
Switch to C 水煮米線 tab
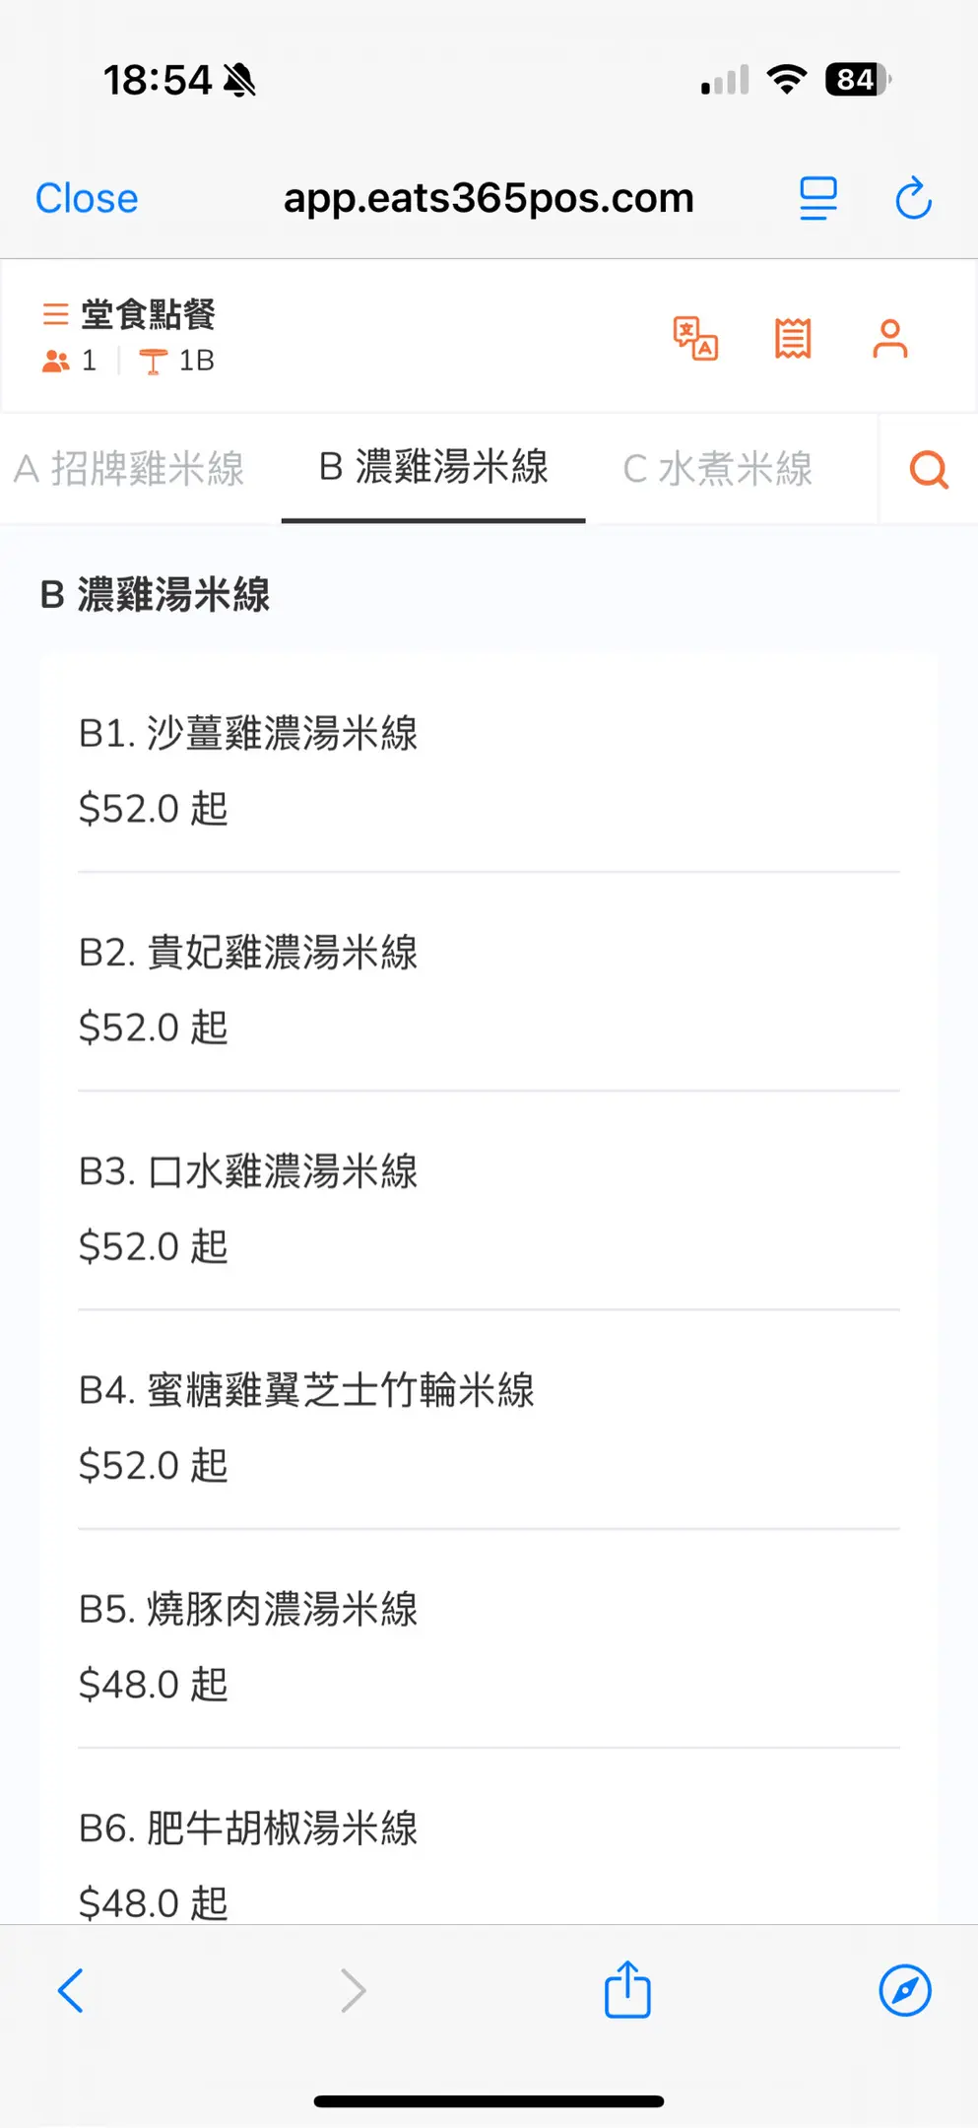point(718,469)
